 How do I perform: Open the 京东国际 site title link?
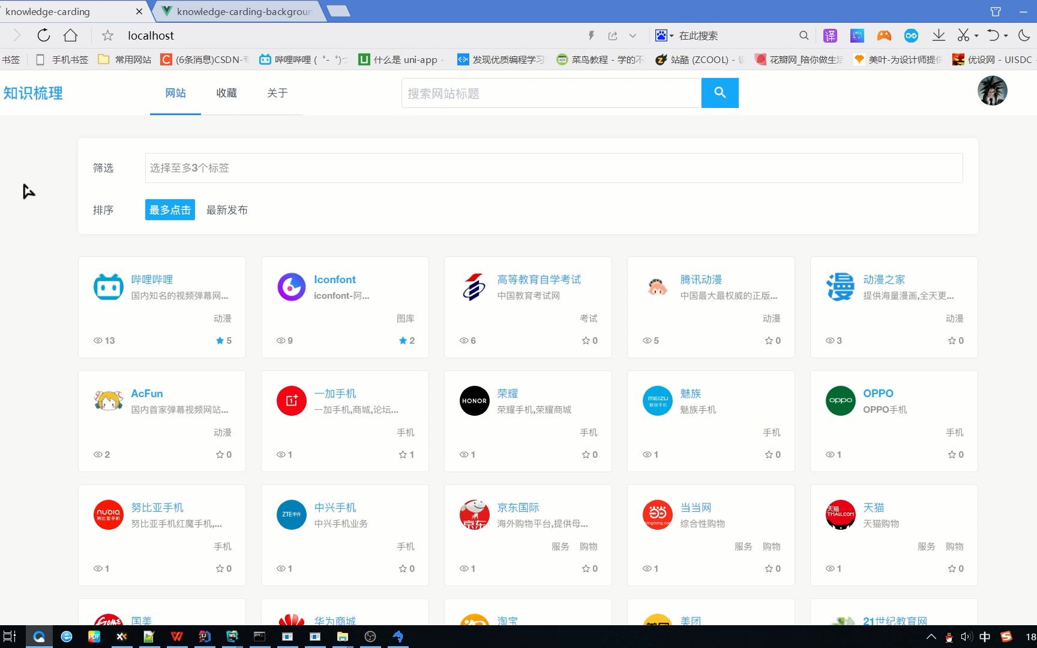518,508
